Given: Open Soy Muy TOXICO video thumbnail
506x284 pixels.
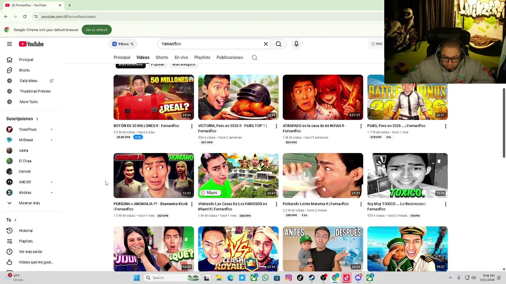Looking at the screenshot, I should click(x=408, y=176).
